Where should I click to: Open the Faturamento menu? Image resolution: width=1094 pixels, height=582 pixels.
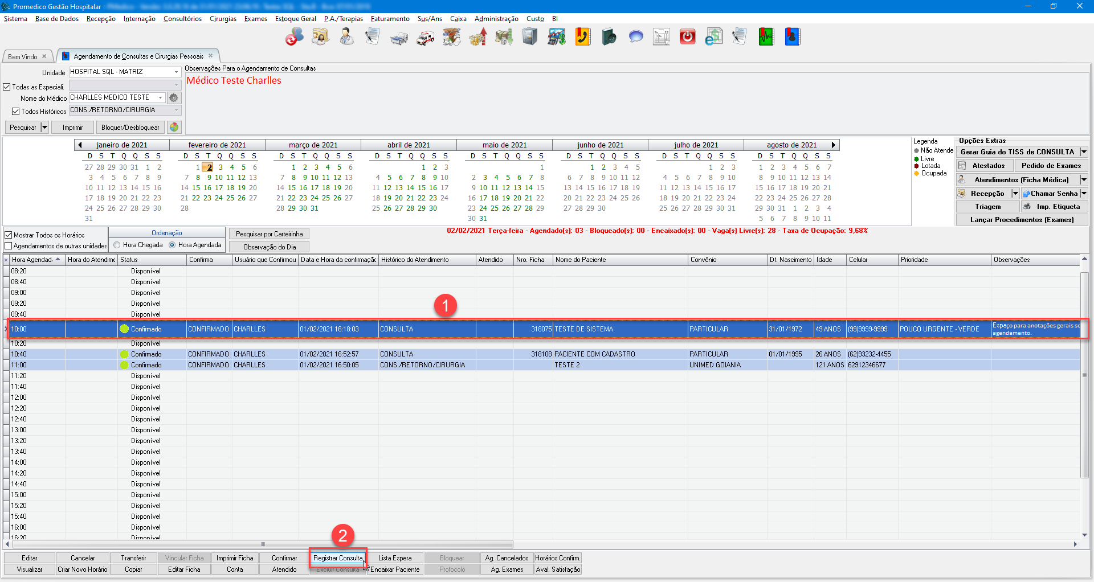(390, 19)
